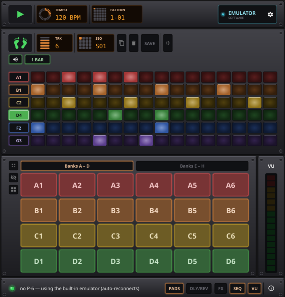Collapse the pads panel with shrink icon
This screenshot has width=285, height=297.
pos(13,166)
